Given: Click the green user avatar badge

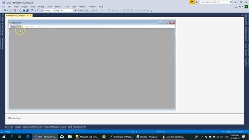Looking at the screenshot, I should point(246,7).
